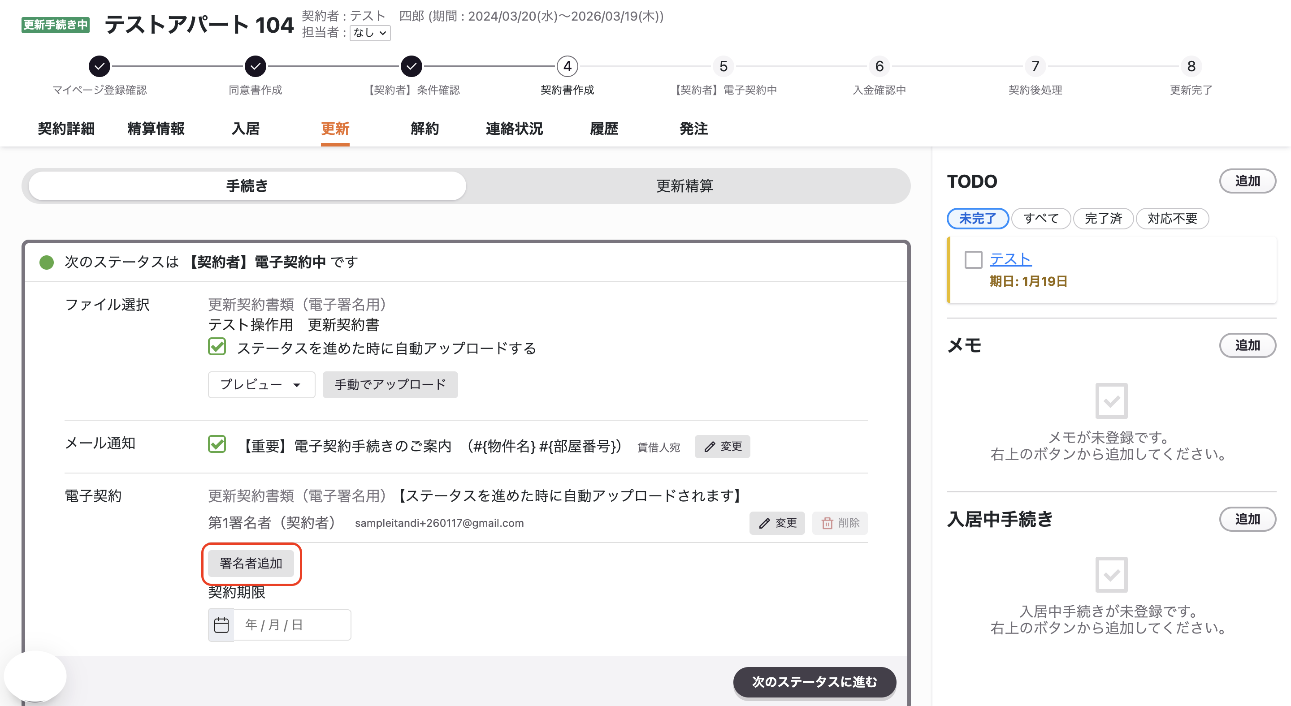Image resolution: width=1291 pixels, height=706 pixels.
Task: Click the 更新手続き中 status badge
Action: [x=55, y=25]
